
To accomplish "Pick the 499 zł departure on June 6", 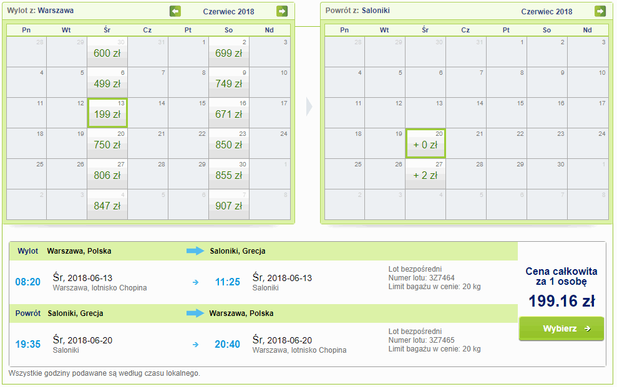I will (x=107, y=84).
